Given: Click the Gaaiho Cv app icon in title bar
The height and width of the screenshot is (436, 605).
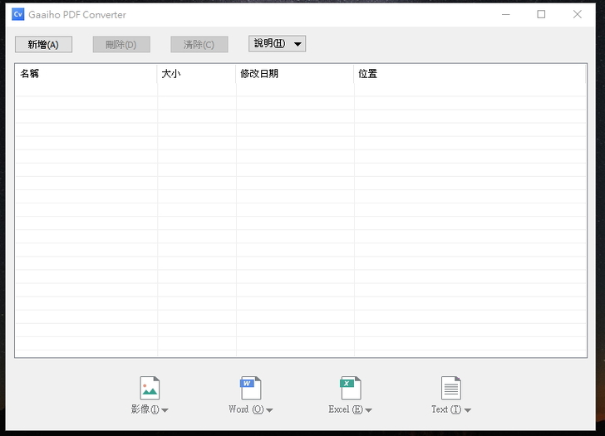Looking at the screenshot, I should coord(17,15).
